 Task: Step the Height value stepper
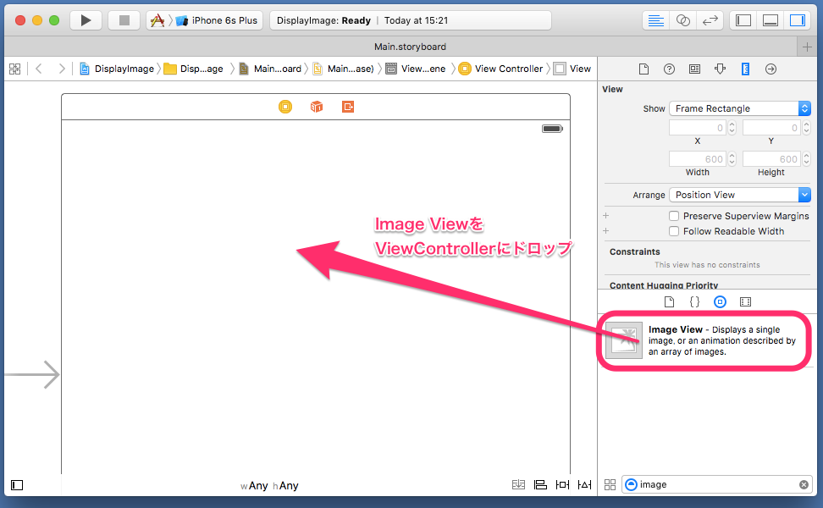(806, 159)
